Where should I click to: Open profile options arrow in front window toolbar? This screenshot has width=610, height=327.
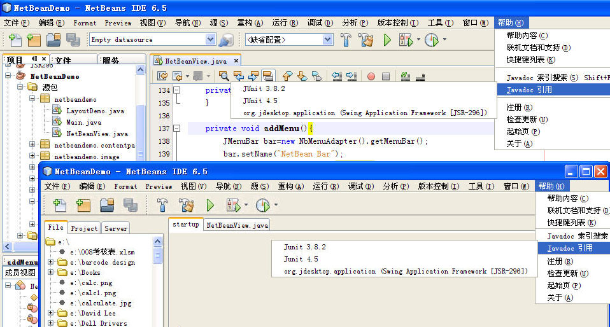click(276, 204)
